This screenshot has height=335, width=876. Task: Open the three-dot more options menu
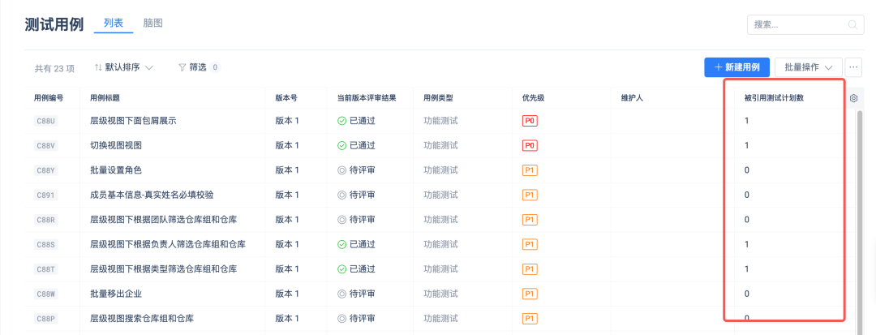tap(853, 67)
